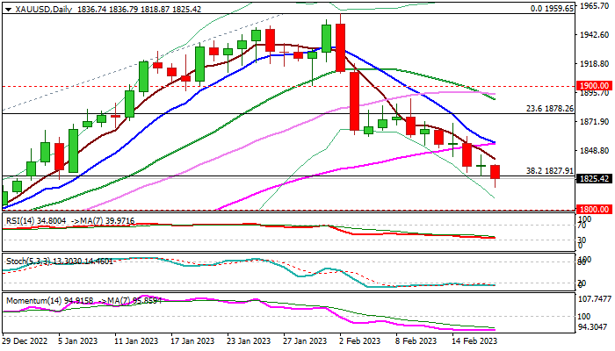The height and width of the screenshot is (351, 615).
Task: Select the current price tag 1825.42
Action: click(594, 179)
